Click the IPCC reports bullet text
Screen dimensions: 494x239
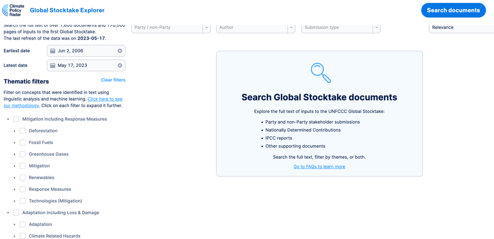coord(278,138)
